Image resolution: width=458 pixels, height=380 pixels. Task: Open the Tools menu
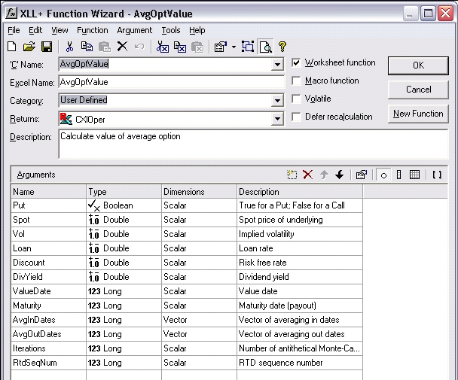coord(171,30)
